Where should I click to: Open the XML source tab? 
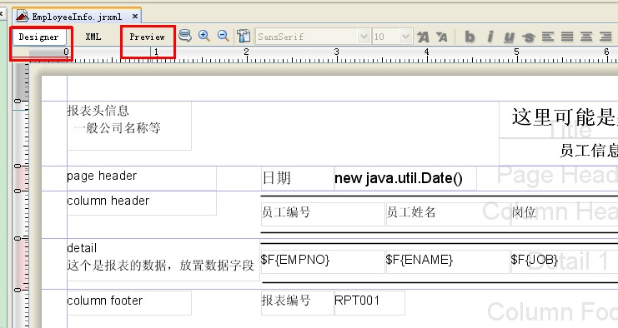93,37
